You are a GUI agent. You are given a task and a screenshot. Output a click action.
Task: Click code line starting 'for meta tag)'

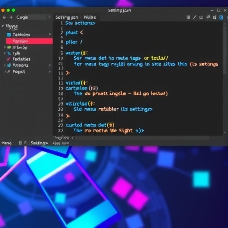[146, 64]
